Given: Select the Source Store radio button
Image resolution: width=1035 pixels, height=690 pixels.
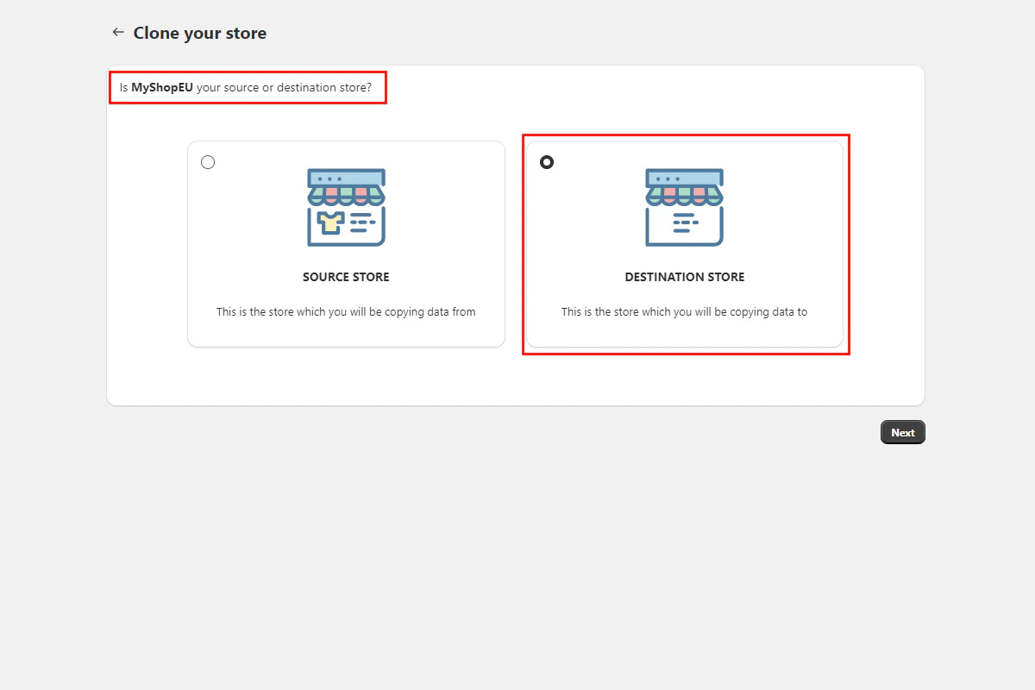Looking at the screenshot, I should tap(207, 161).
